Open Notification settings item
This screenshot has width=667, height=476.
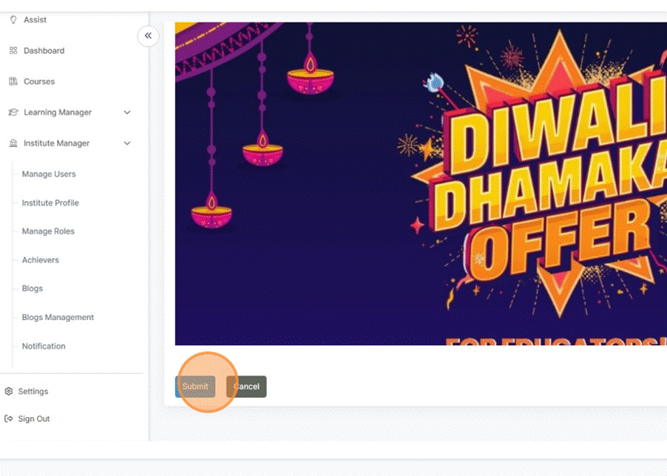44,346
